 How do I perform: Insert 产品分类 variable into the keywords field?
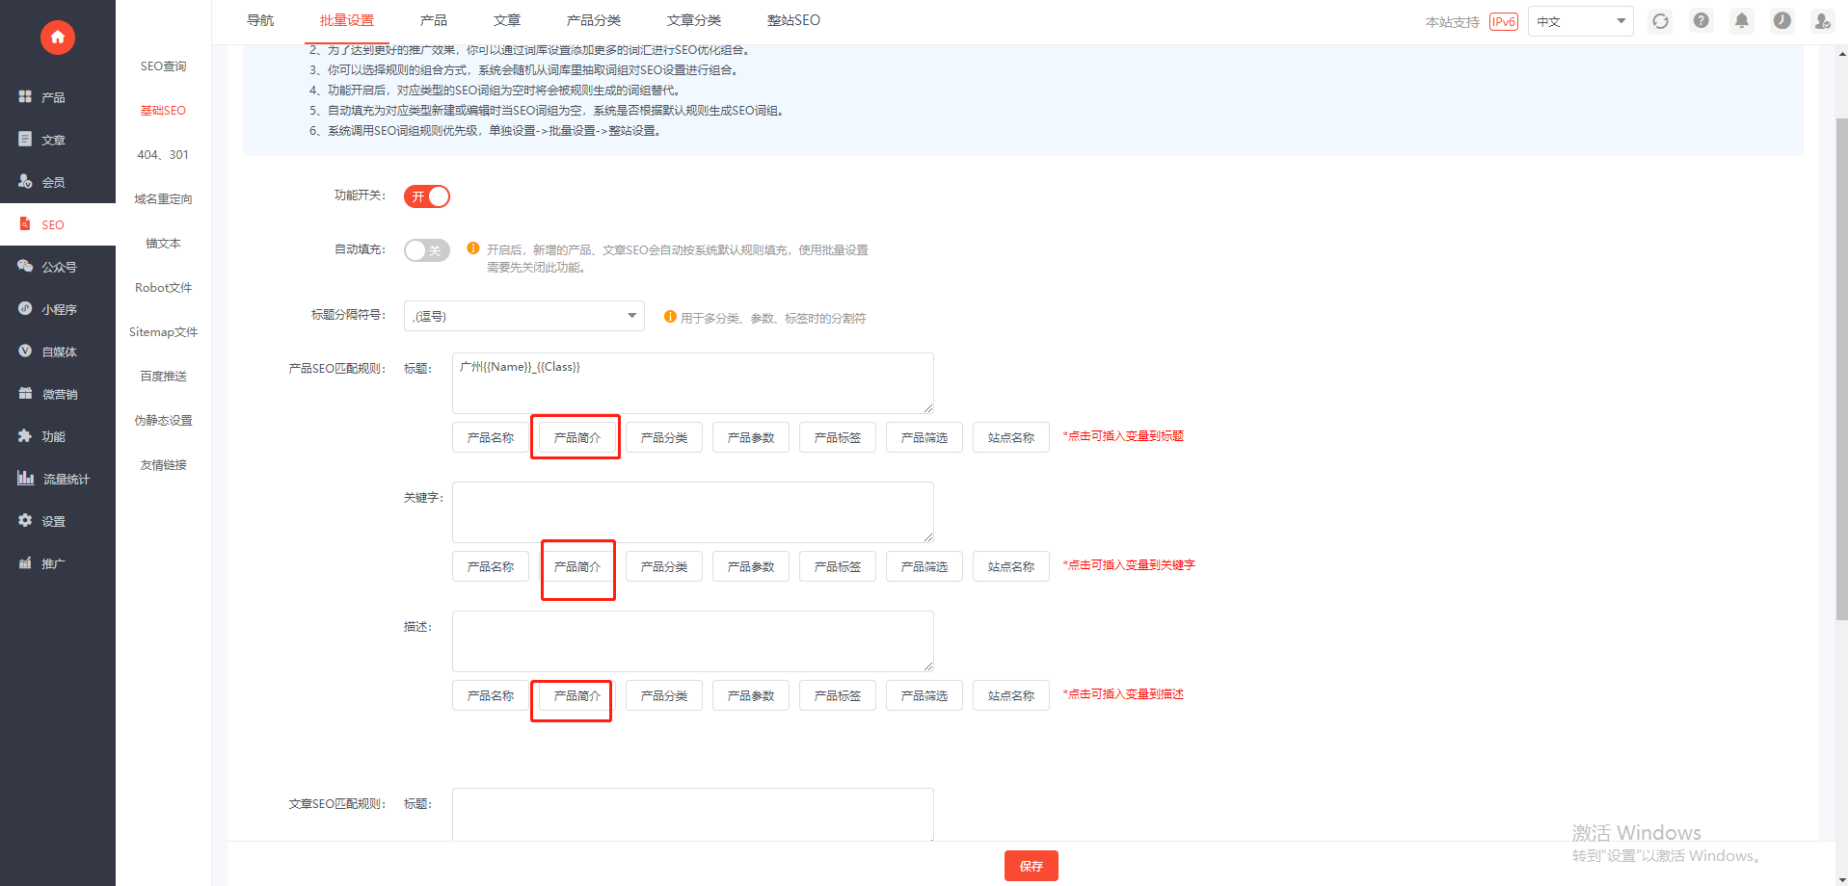coord(664,566)
